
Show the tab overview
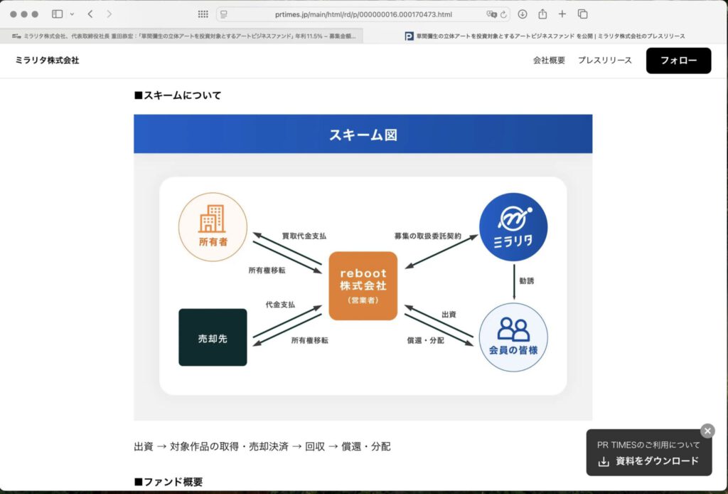(x=582, y=14)
